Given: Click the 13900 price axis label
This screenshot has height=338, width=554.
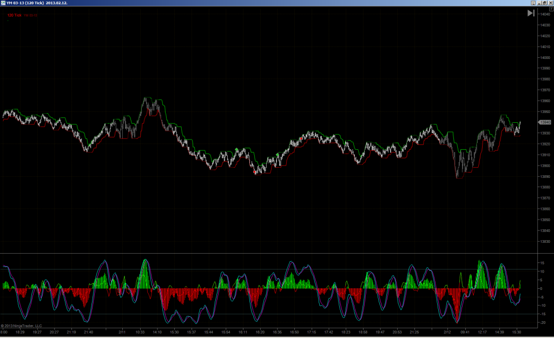Looking at the screenshot, I should tap(545, 165).
